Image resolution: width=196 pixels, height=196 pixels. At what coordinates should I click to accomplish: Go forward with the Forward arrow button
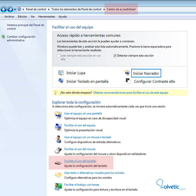pos(10,9)
